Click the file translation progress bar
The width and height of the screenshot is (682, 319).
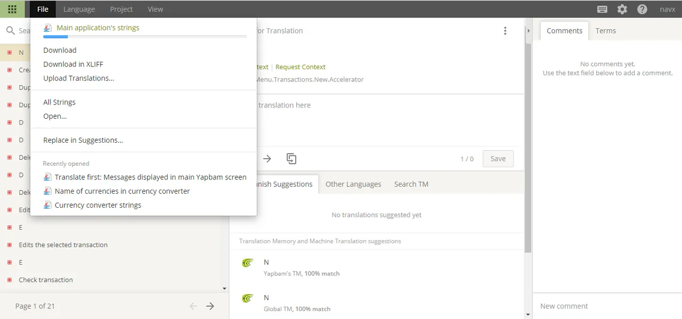145,37
